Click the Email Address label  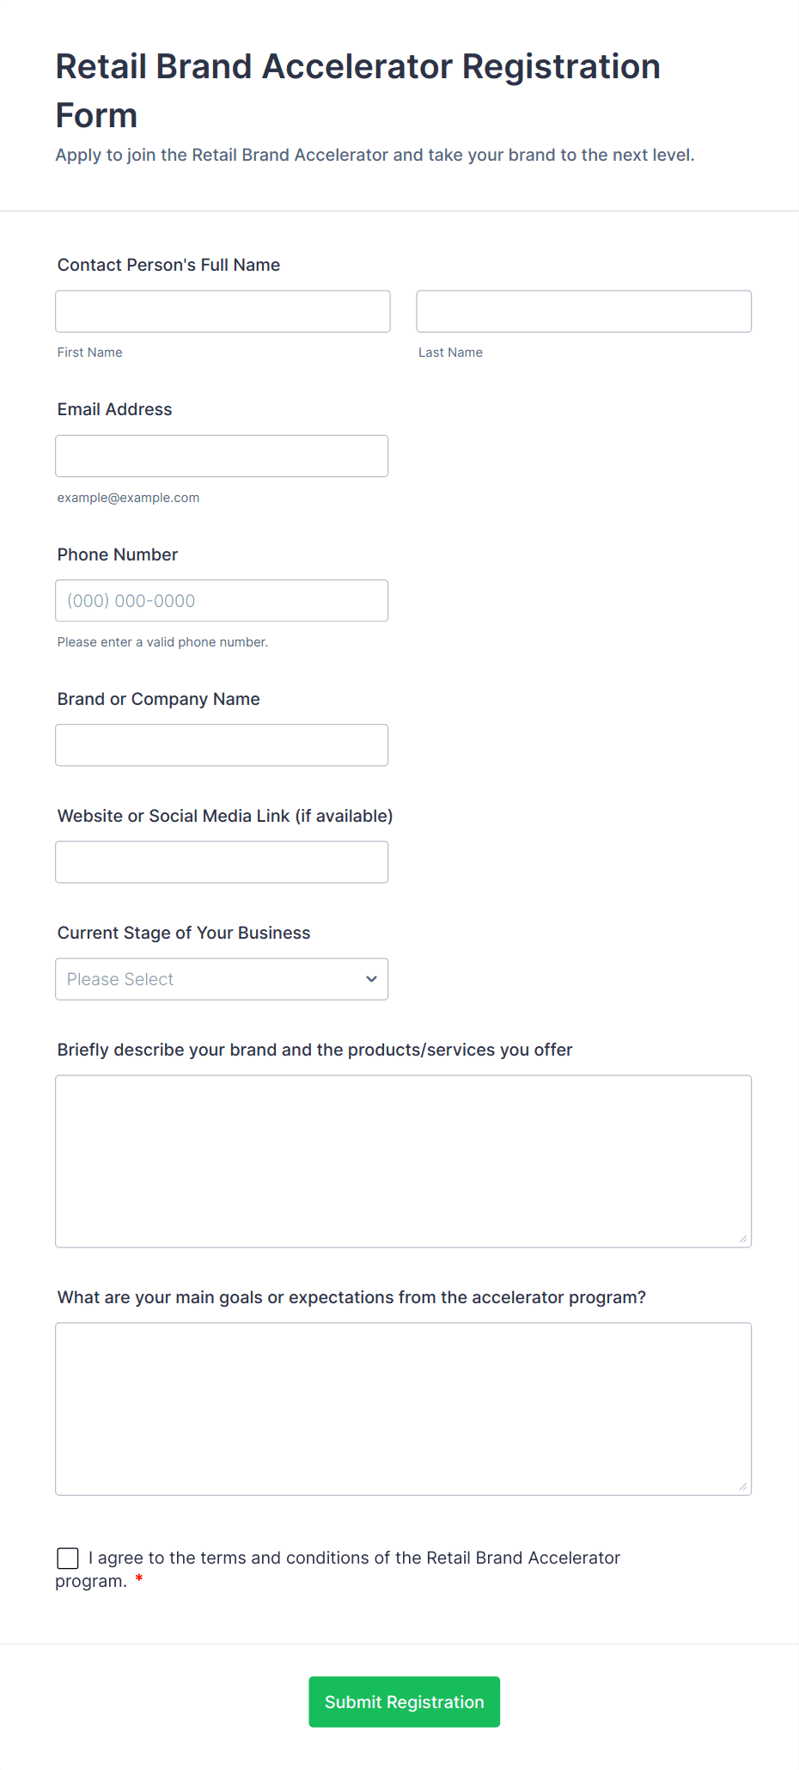pos(114,409)
